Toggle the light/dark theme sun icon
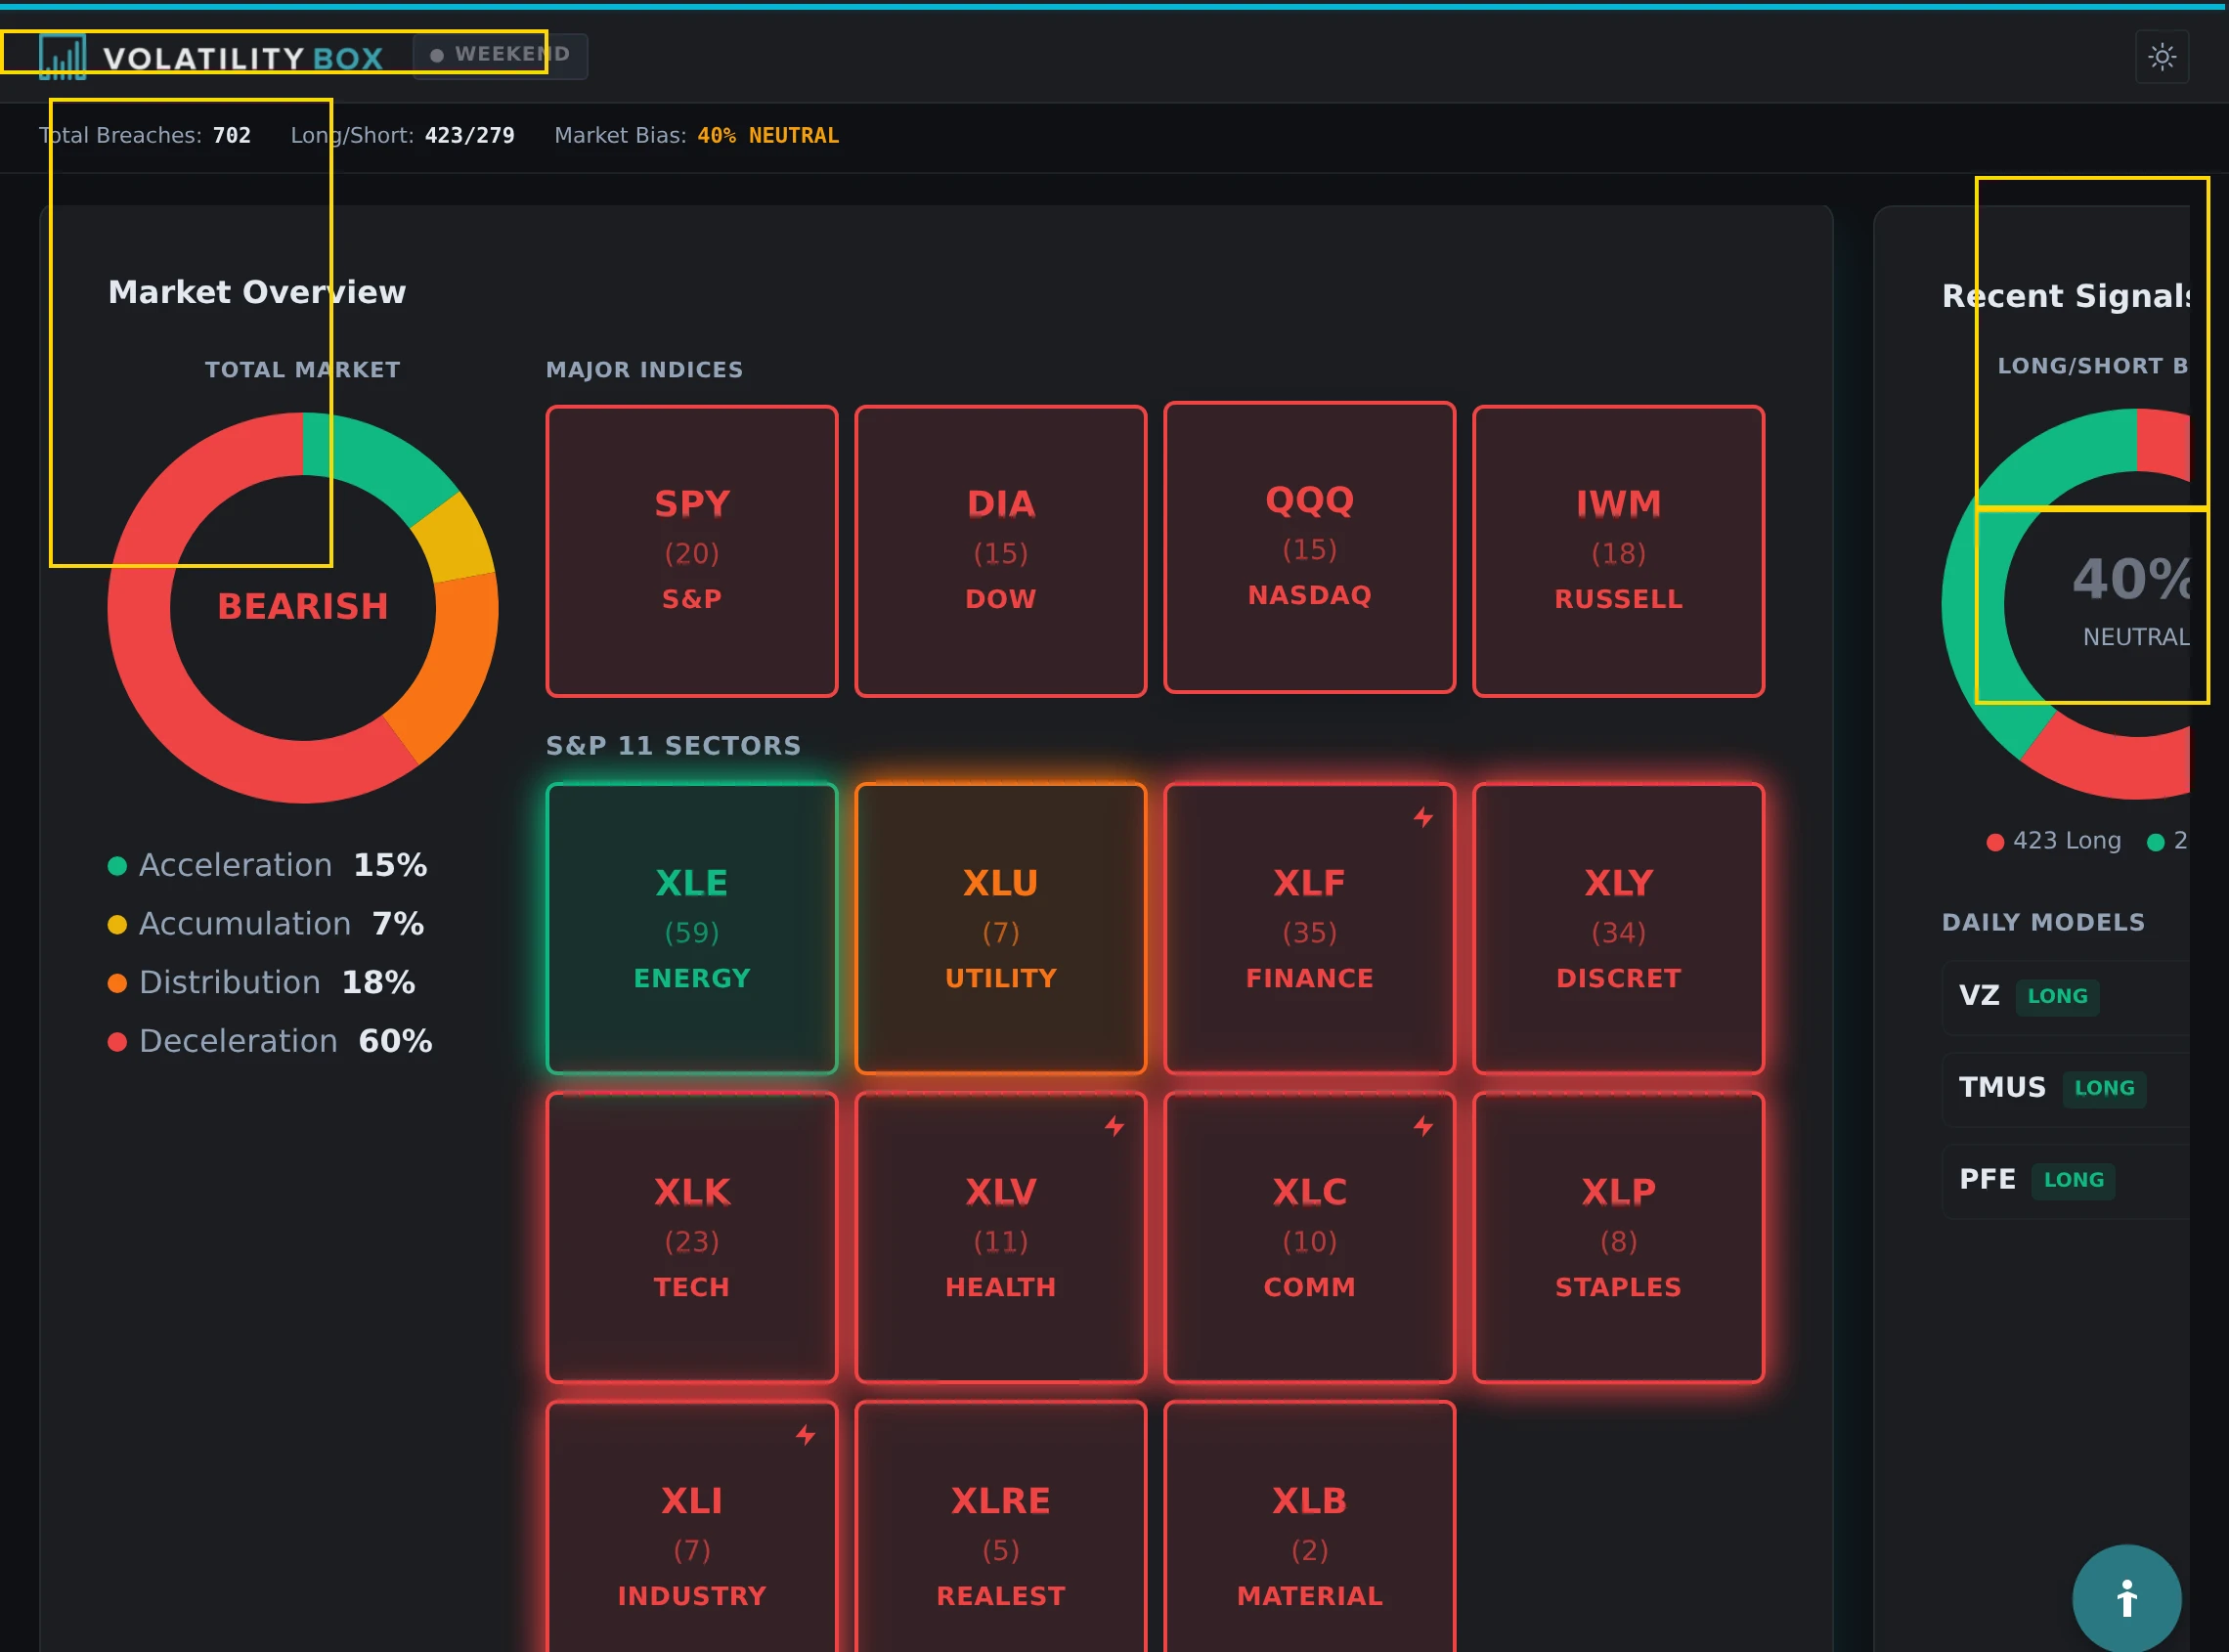The height and width of the screenshot is (1652, 2229). point(2162,57)
